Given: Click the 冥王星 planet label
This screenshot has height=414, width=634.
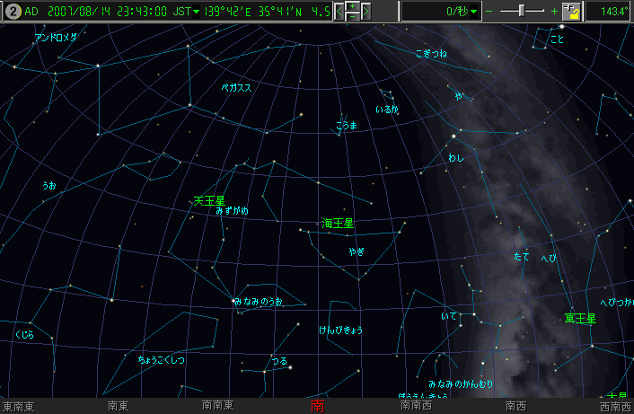Looking at the screenshot, I should (580, 319).
